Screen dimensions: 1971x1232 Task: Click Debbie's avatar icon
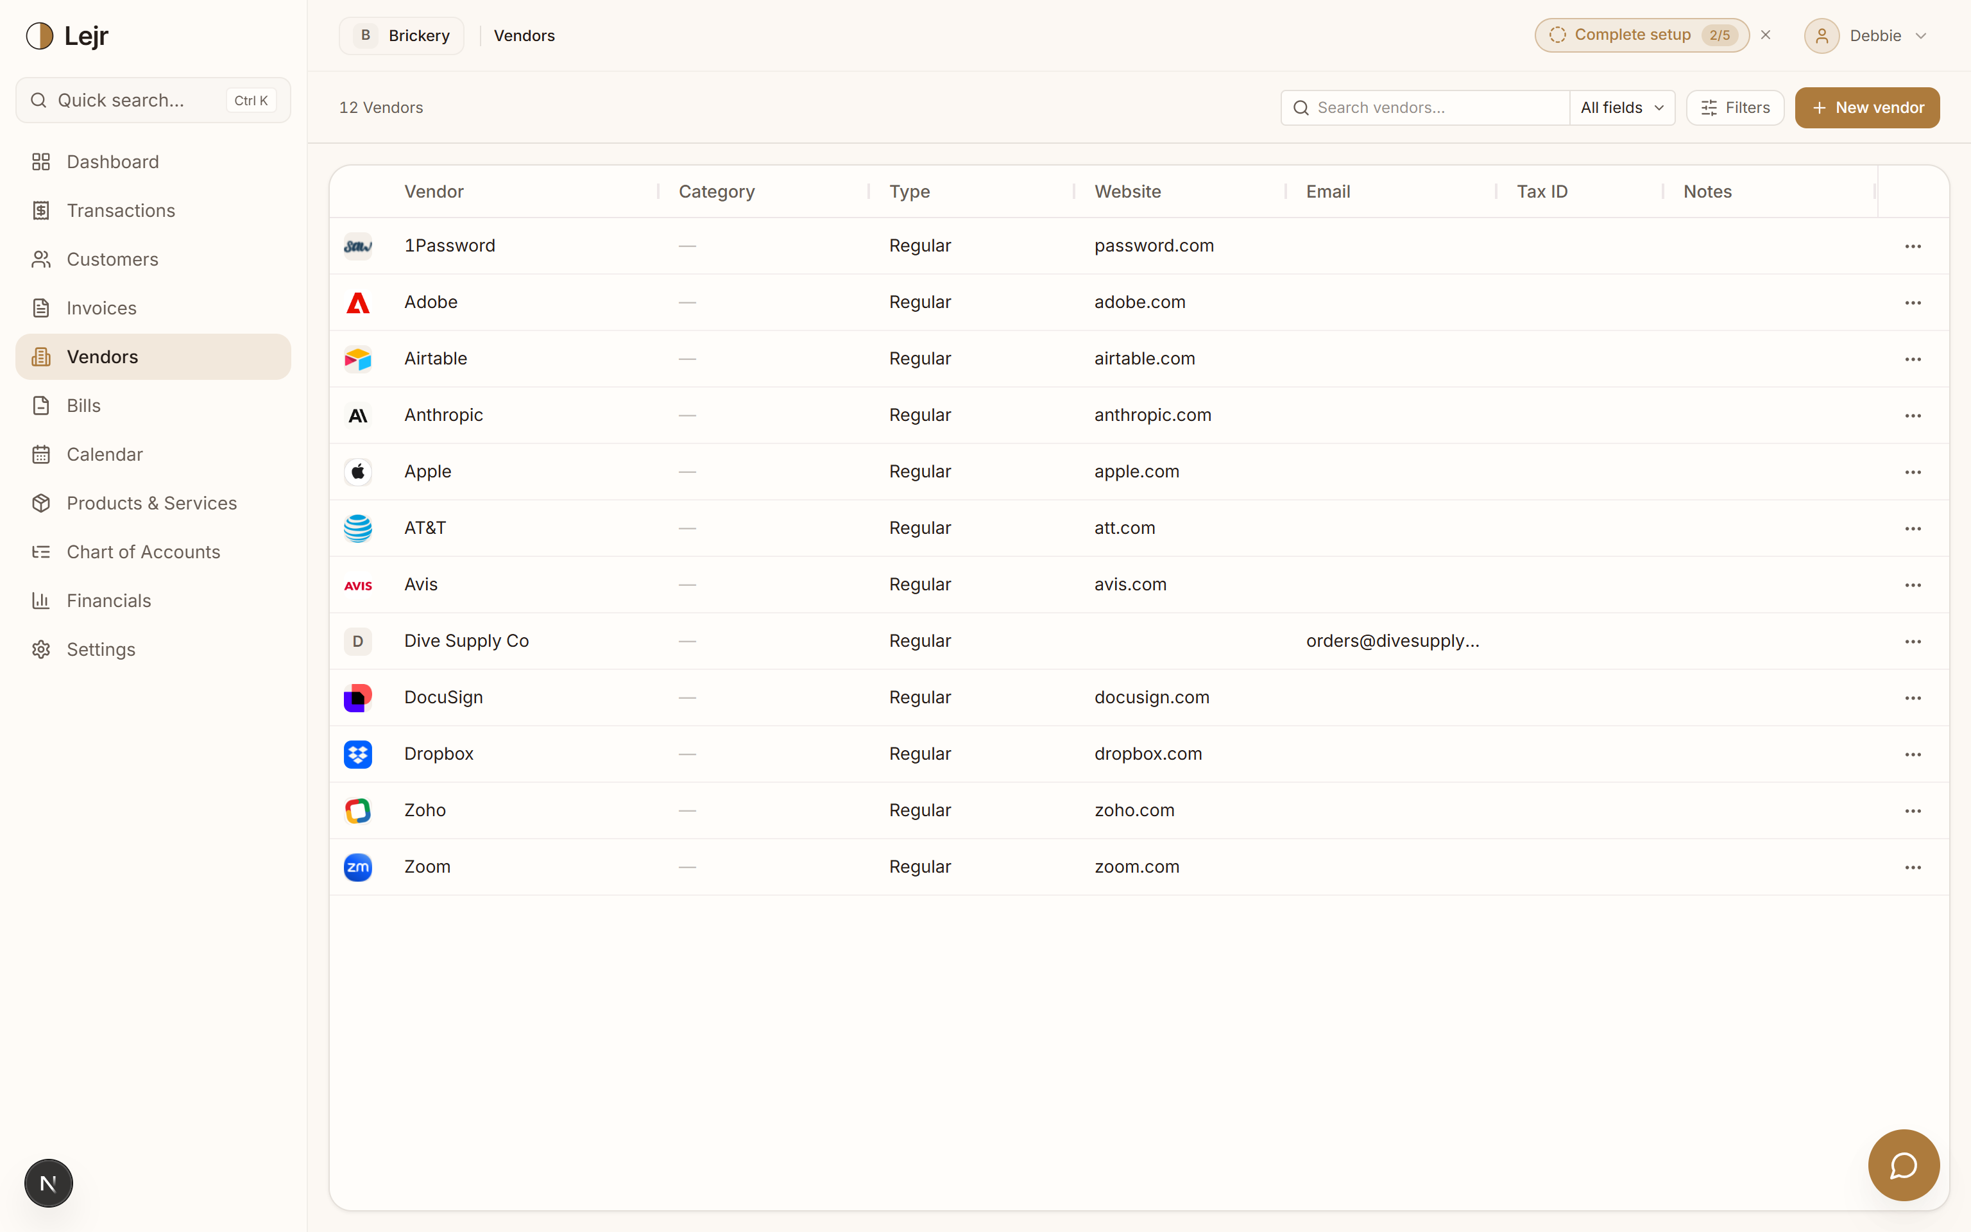(1822, 36)
